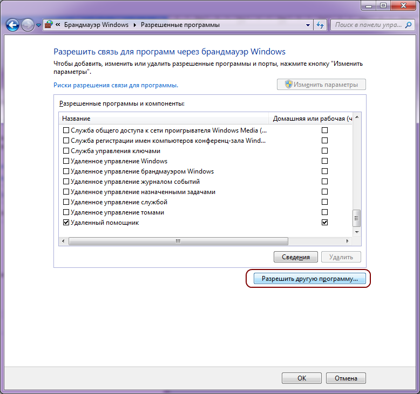Click the double chevron in address bar
The height and width of the screenshot is (394, 420).
(58, 25)
